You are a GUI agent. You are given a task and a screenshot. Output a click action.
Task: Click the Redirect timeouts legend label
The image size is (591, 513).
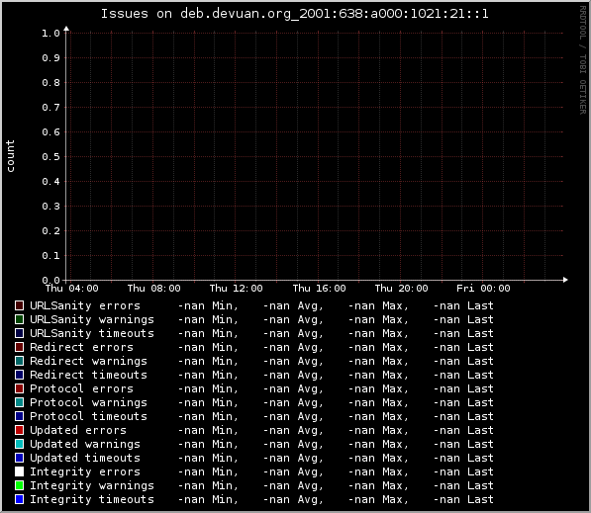[x=88, y=375]
